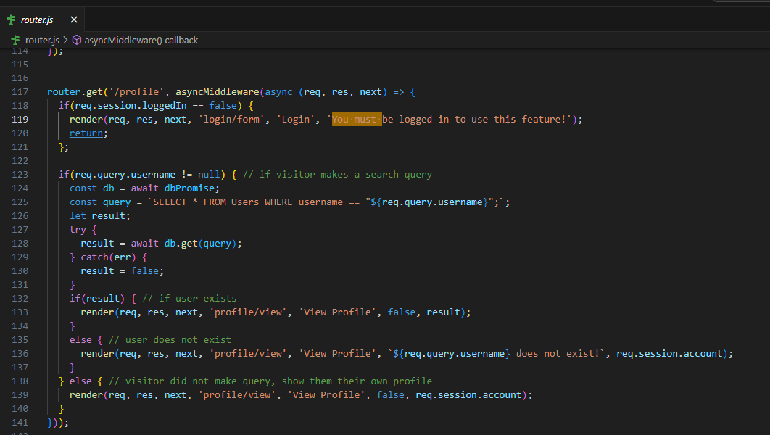The width and height of the screenshot is (770, 435).
Task: Click 'let result;' on line 126
Action: click(x=99, y=215)
